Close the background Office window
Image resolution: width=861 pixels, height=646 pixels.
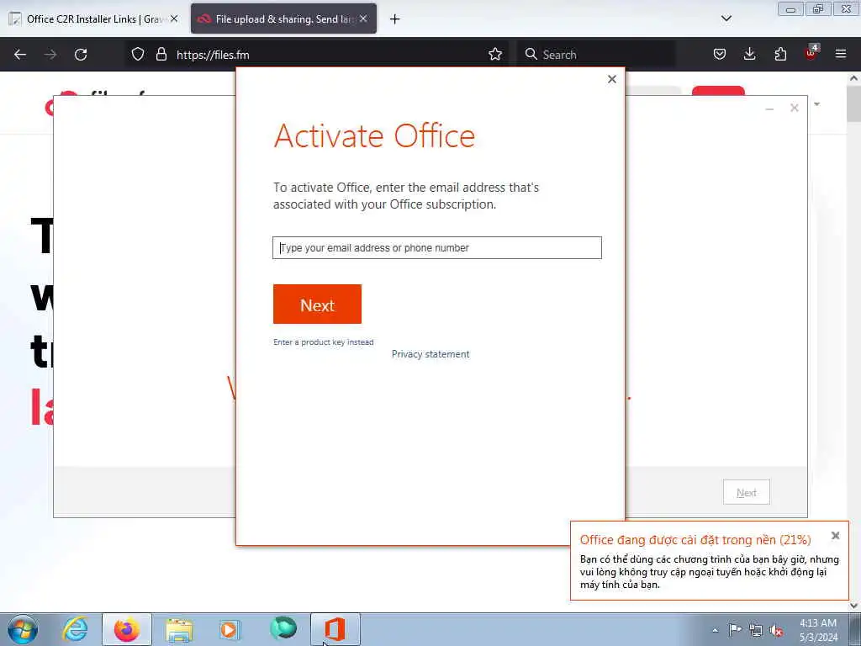[x=794, y=109]
